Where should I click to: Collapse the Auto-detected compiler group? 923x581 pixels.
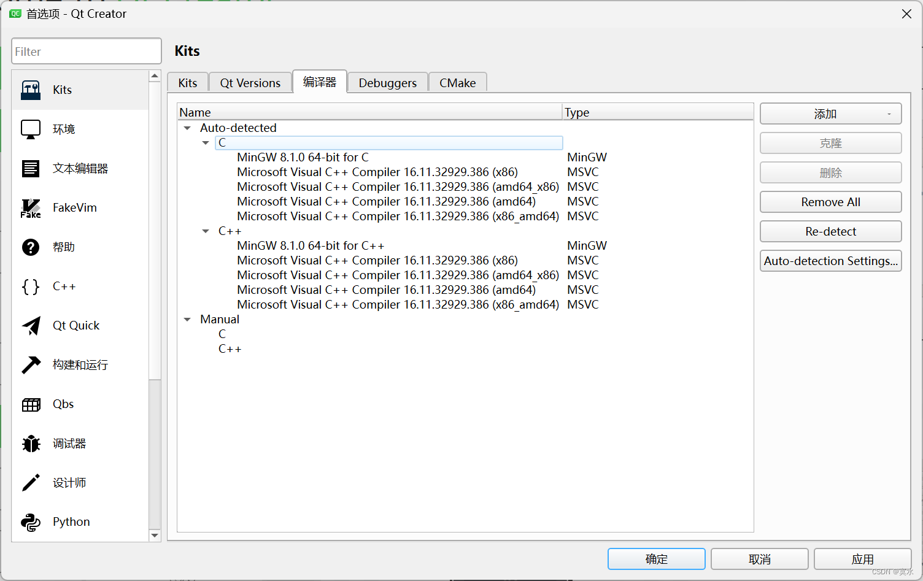[187, 128]
